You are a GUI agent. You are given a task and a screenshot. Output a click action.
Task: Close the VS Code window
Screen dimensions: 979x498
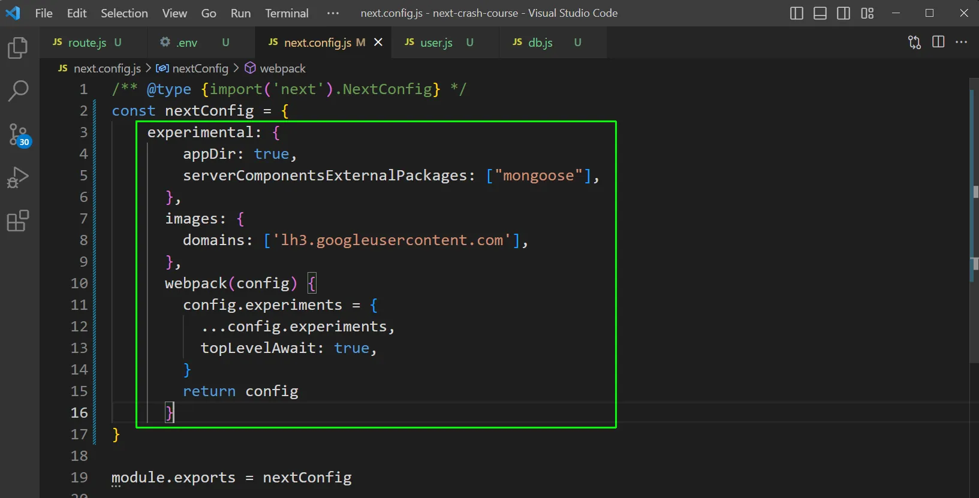[x=964, y=13]
